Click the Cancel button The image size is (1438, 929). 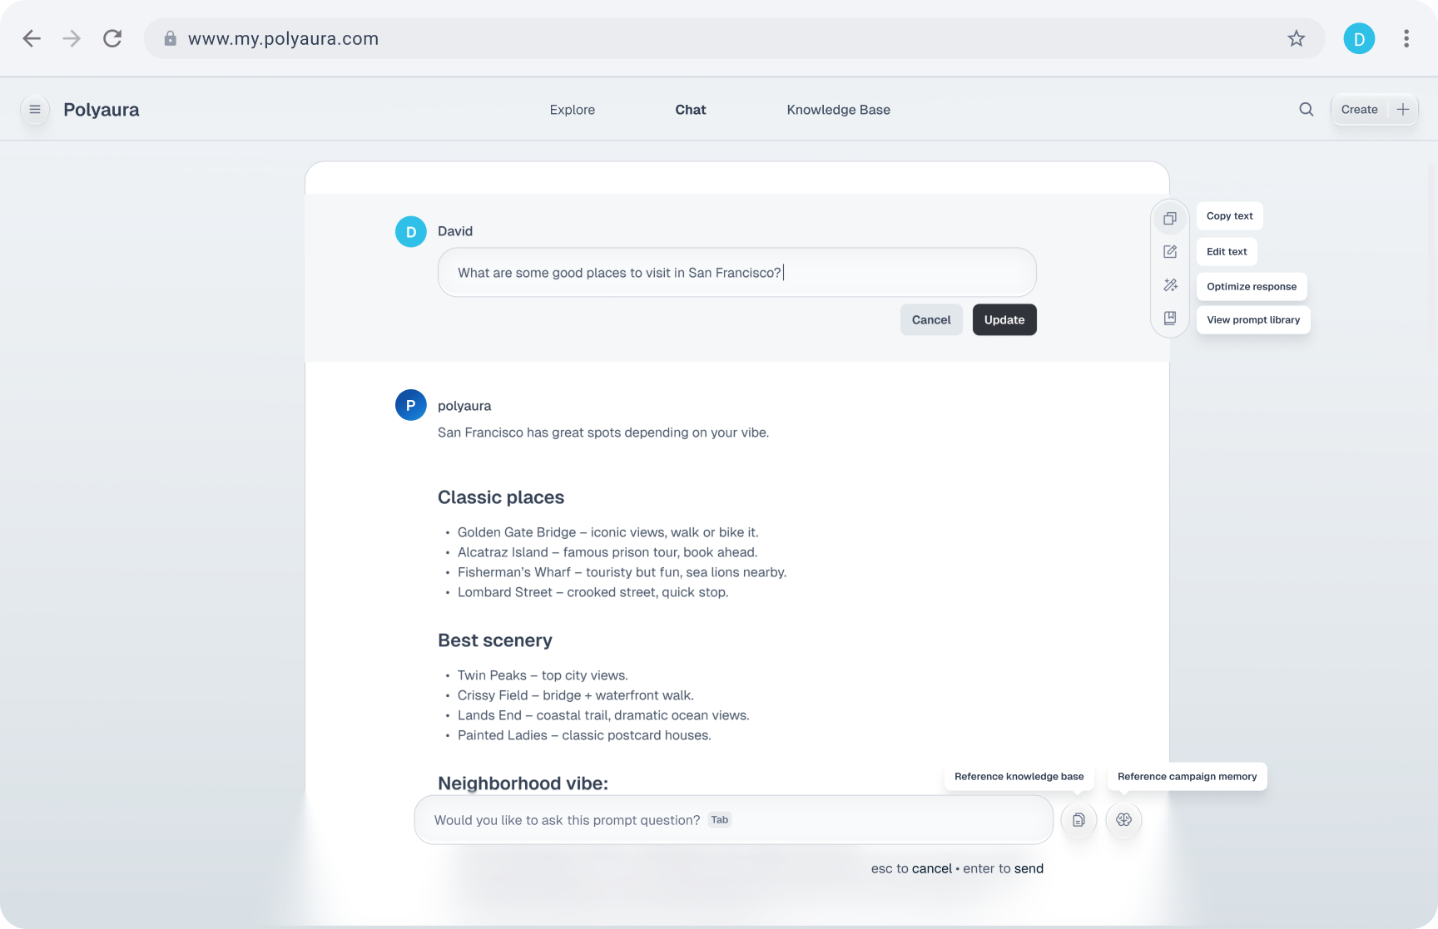931,319
